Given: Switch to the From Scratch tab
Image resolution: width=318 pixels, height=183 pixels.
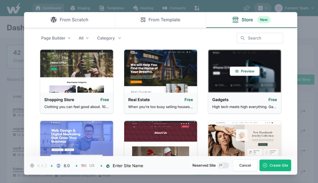Looking at the screenshot, I should click(x=69, y=20).
